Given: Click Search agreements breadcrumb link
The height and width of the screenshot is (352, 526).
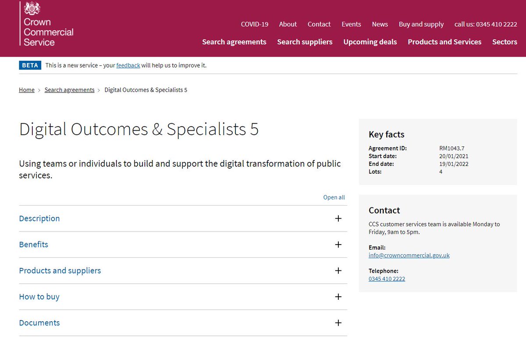Looking at the screenshot, I should (x=69, y=90).
